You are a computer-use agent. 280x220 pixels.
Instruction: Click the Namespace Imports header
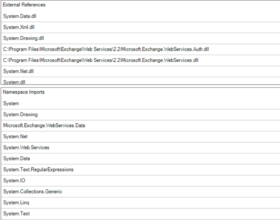[24, 92]
